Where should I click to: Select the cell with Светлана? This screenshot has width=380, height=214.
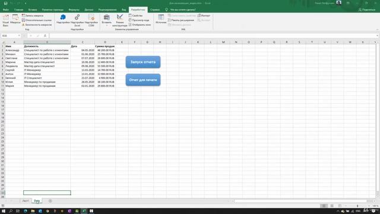pyautogui.click(x=14, y=58)
